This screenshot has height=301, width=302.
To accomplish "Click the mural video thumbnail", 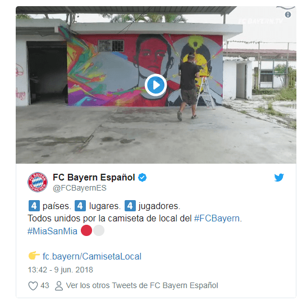I will pyautogui.click(x=156, y=85).
